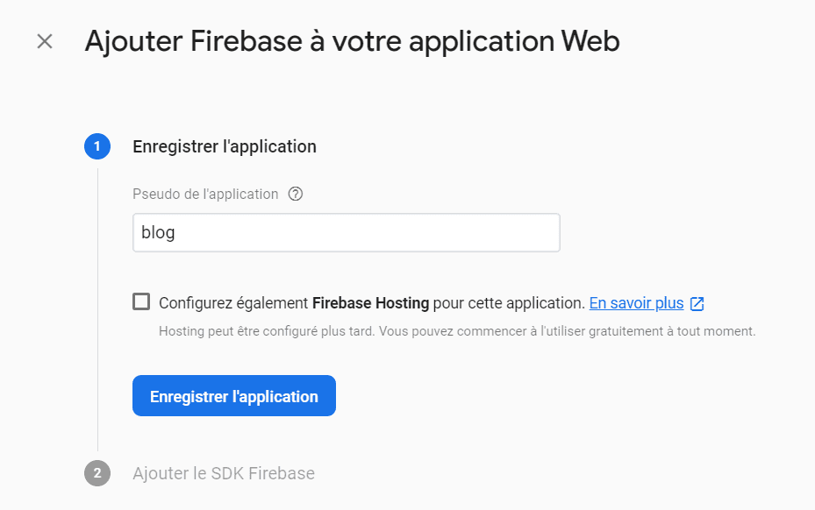This screenshot has width=815, height=510.
Task: Expand the "Ajouter le SDK Firebase" step
Action: click(x=224, y=473)
